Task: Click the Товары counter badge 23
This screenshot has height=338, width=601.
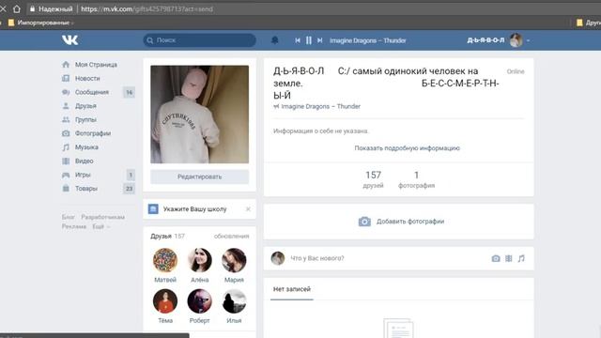Action: (130, 189)
